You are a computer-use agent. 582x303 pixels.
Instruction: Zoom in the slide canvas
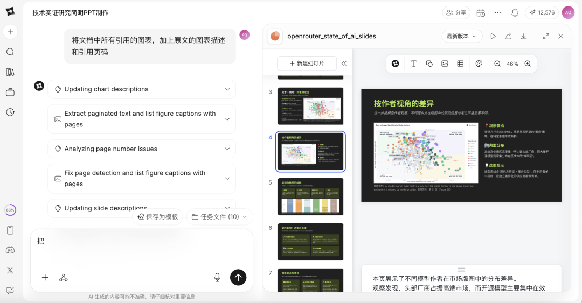click(528, 64)
